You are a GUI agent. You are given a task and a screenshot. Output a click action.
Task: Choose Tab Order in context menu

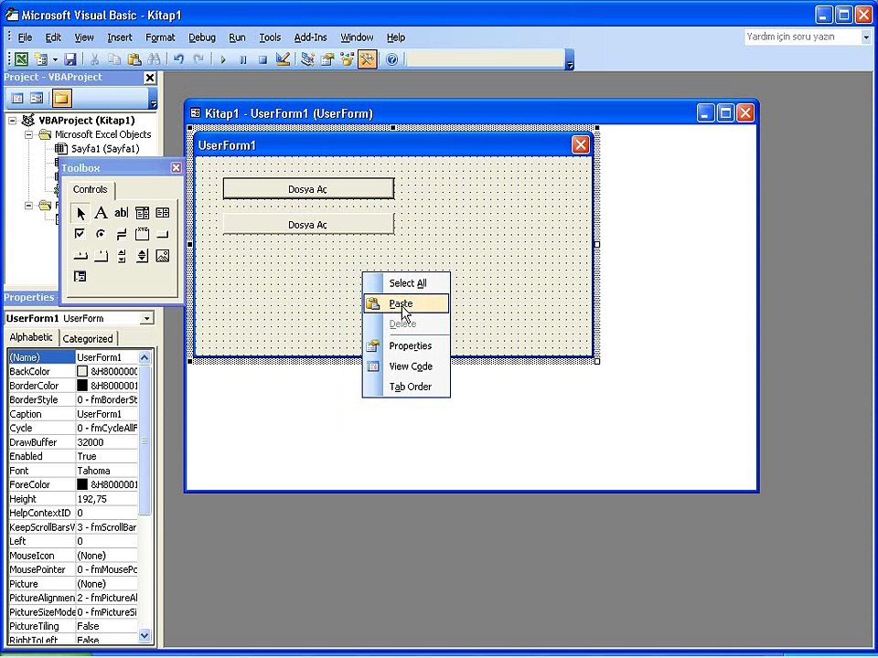coord(406,387)
